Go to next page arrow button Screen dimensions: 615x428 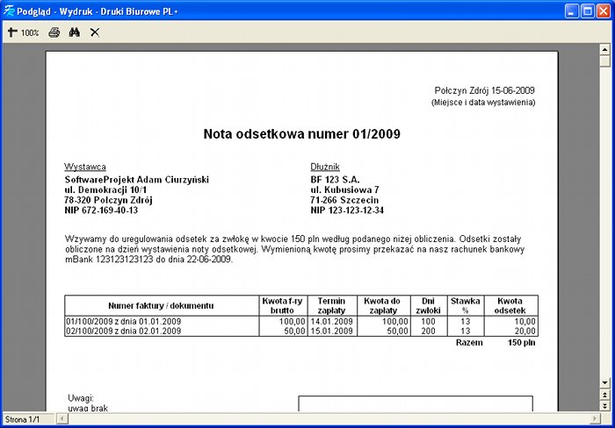(x=604, y=406)
